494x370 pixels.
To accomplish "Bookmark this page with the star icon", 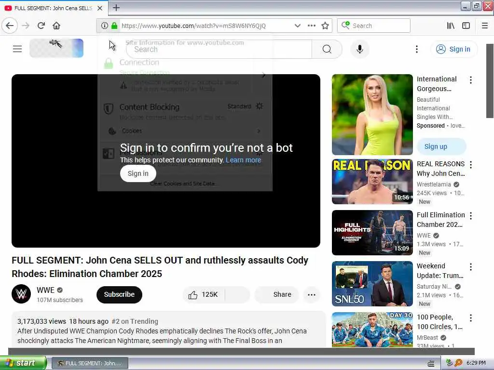I will tap(325, 26).
